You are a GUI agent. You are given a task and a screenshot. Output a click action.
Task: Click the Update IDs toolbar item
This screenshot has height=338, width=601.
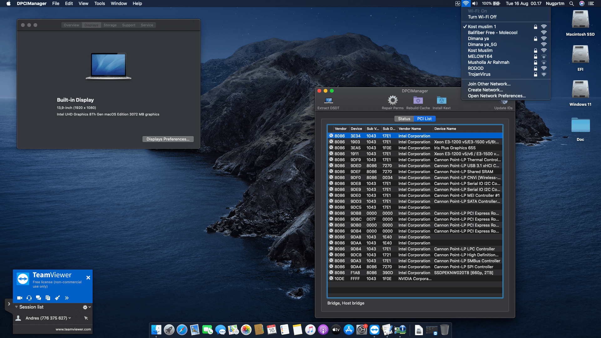pyautogui.click(x=503, y=105)
